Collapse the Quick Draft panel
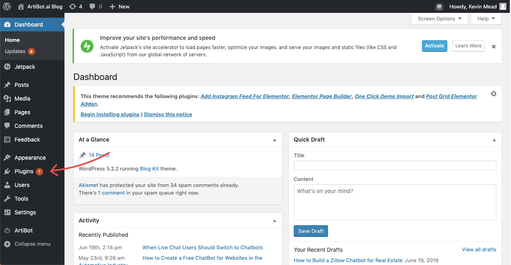 pos(494,140)
